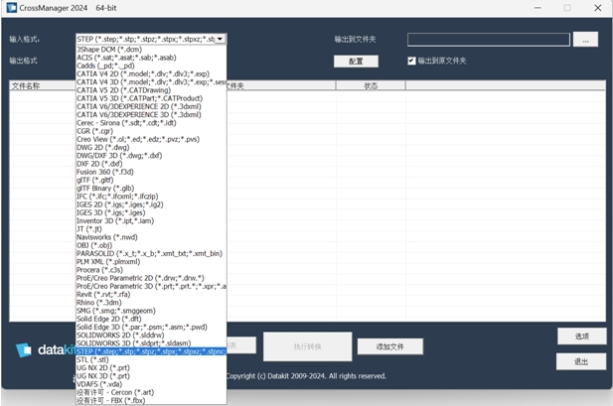The height and width of the screenshot is (406, 613).
Task: Click the 添加文件 add files button
Action: (x=390, y=346)
